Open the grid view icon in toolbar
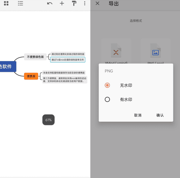The height and width of the screenshot is (178, 180). click(6, 3)
